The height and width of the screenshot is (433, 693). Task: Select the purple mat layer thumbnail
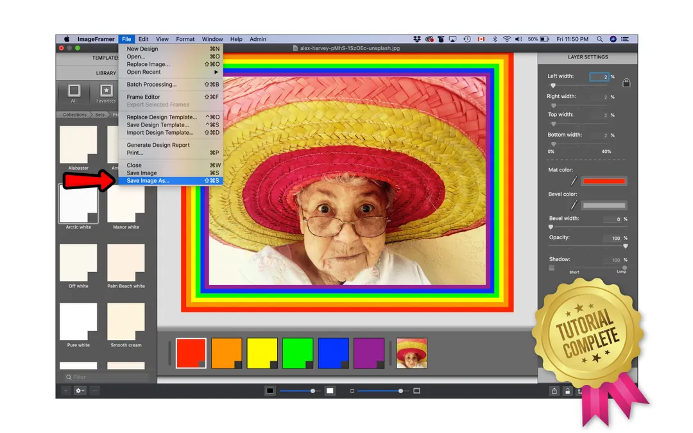369,353
